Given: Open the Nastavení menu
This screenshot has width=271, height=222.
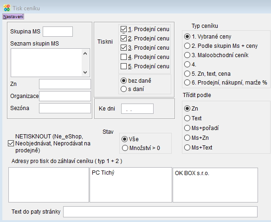Looking at the screenshot, I should pos(13,17).
